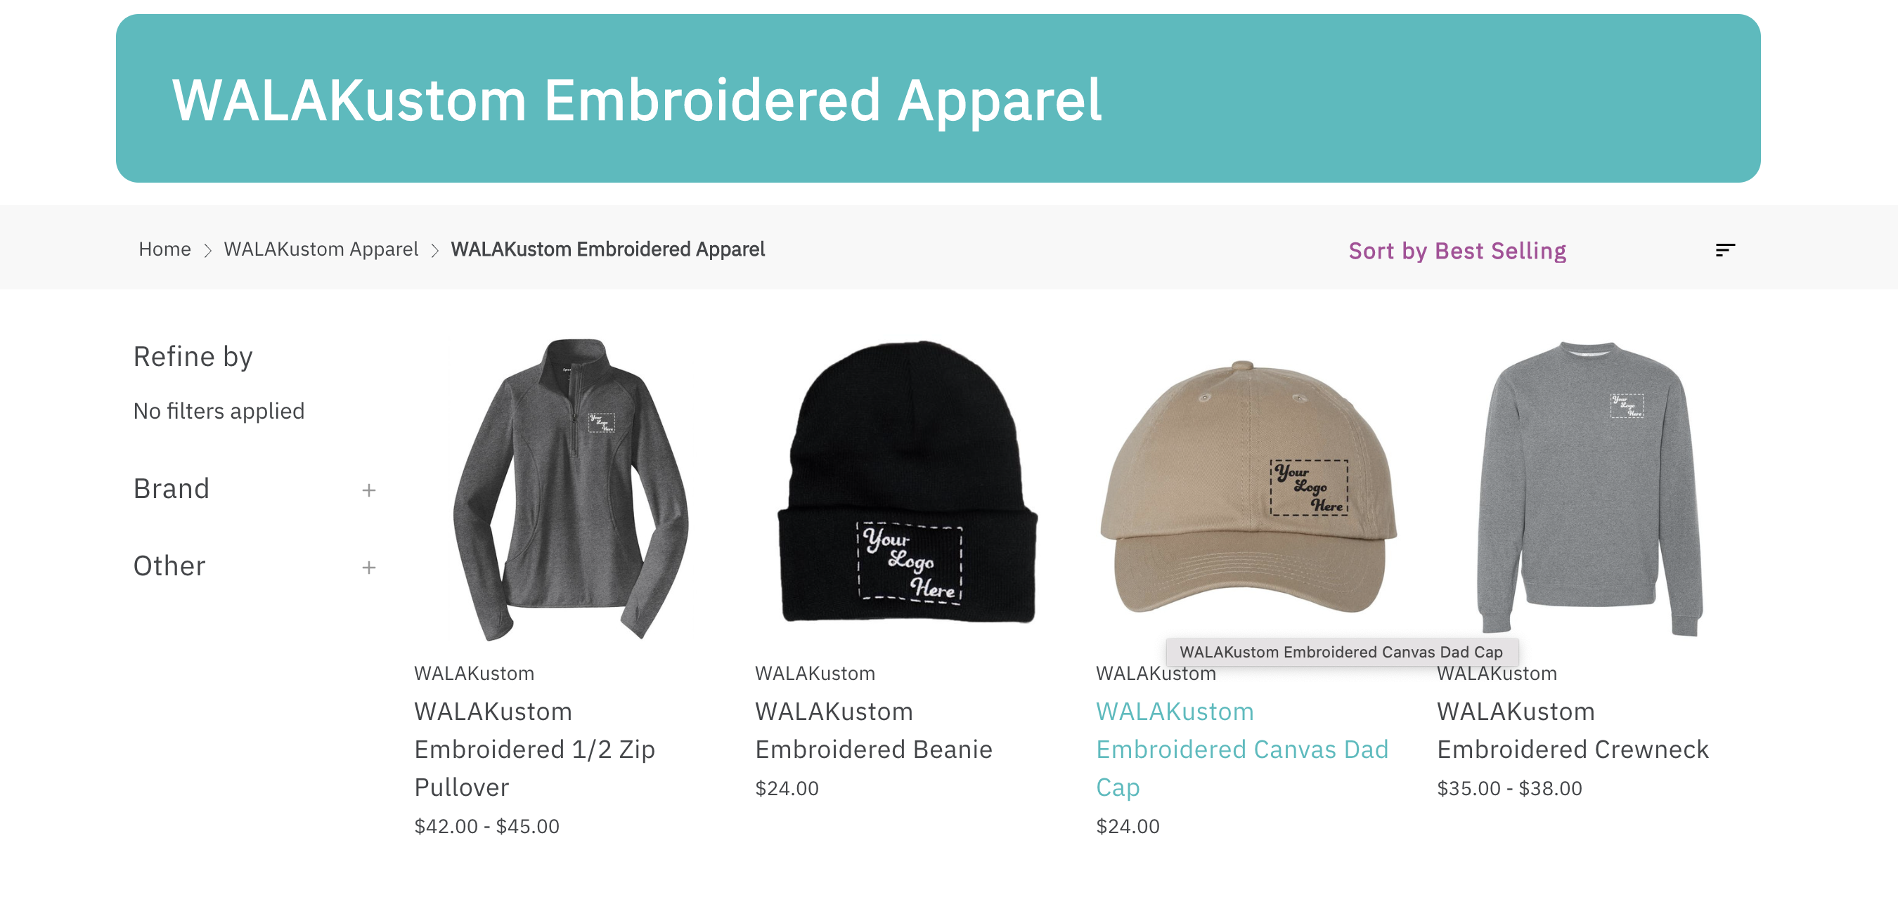
Task: Expand the Brand refine section
Action: click(255, 490)
